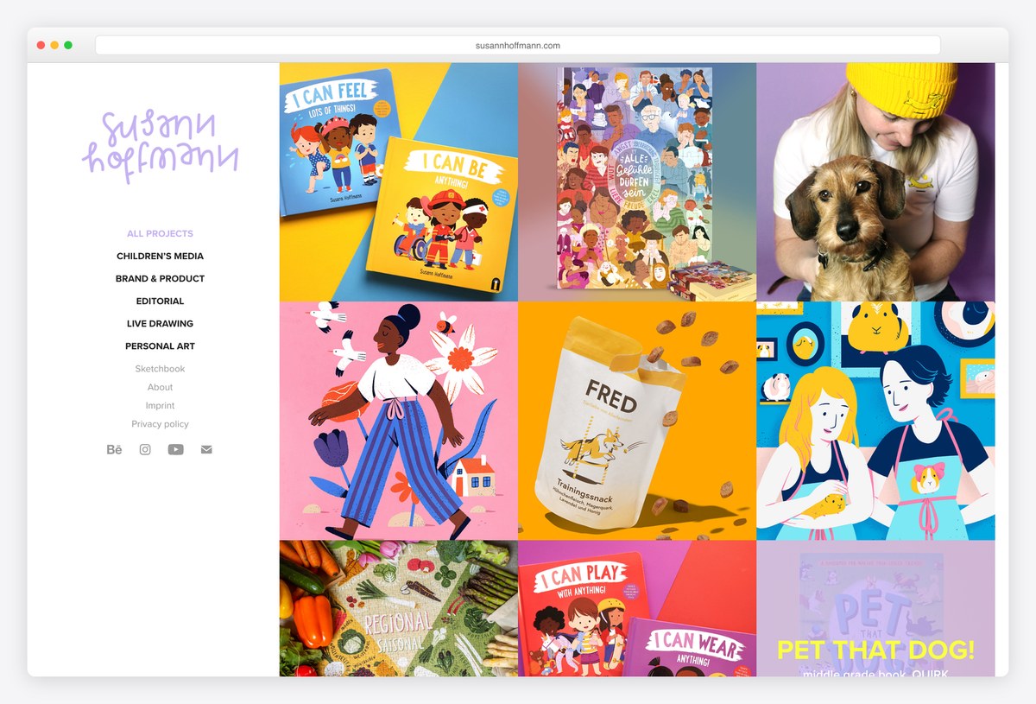The height and width of the screenshot is (704, 1036).
Task: Open the Brand & Product category
Action: coord(160,278)
